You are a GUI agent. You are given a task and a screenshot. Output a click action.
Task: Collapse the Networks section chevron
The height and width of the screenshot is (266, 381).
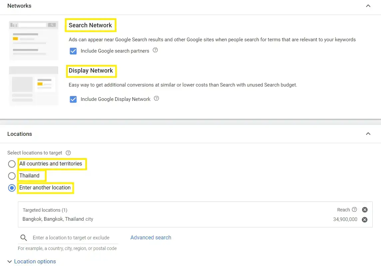[x=368, y=6]
